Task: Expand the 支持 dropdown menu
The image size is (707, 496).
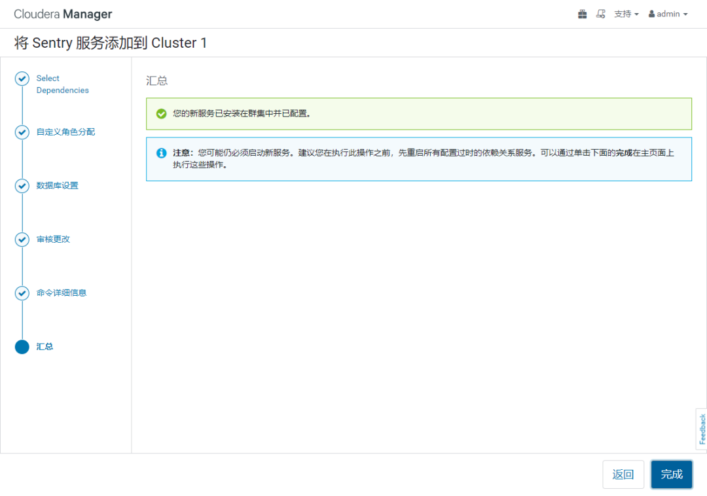Action: tap(626, 14)
